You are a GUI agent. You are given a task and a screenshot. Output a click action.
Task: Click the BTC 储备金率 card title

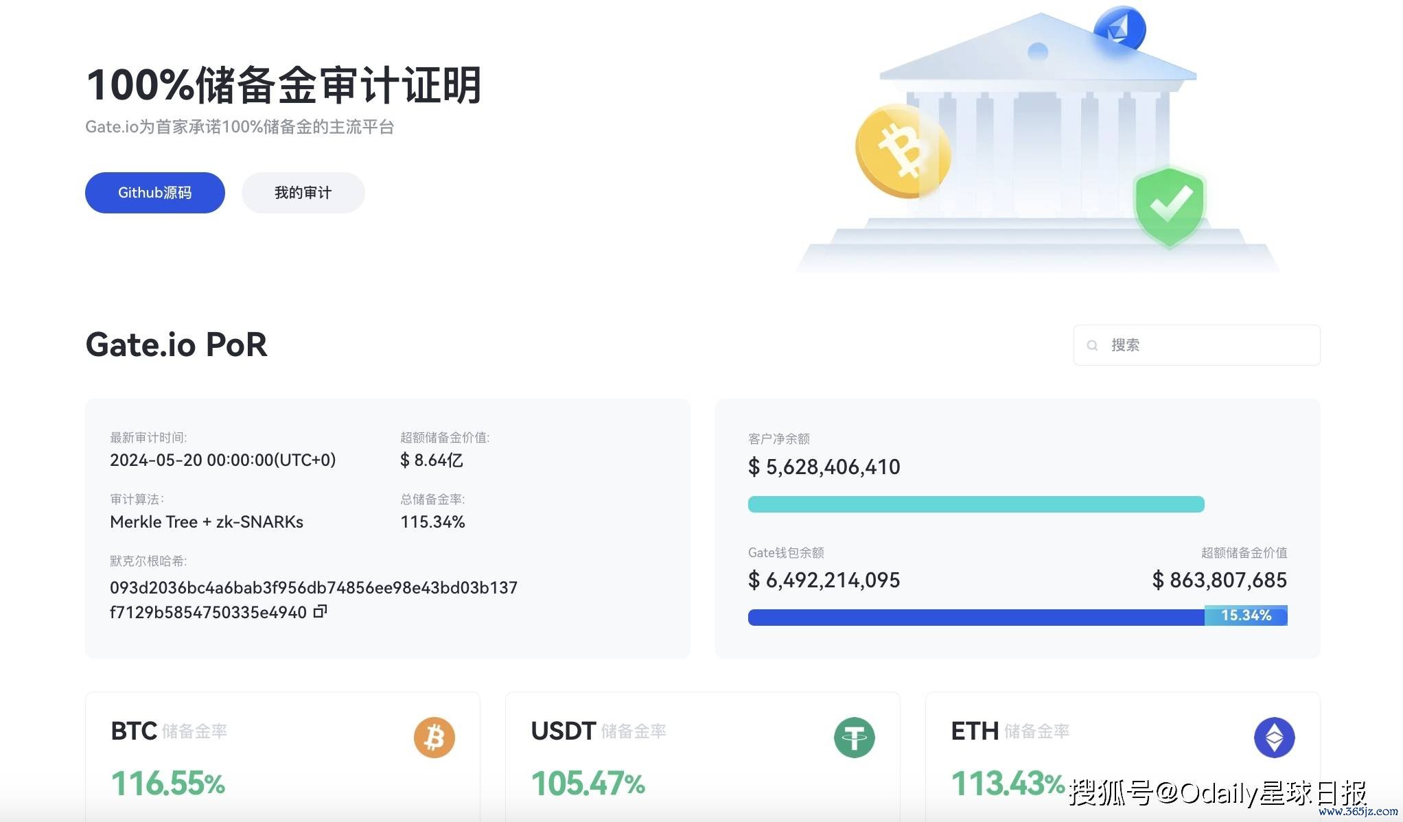(169, 731)
